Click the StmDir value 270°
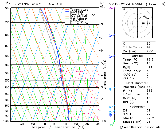The width and height of the screenshot is (168, 129). click(x=150, y=118)
